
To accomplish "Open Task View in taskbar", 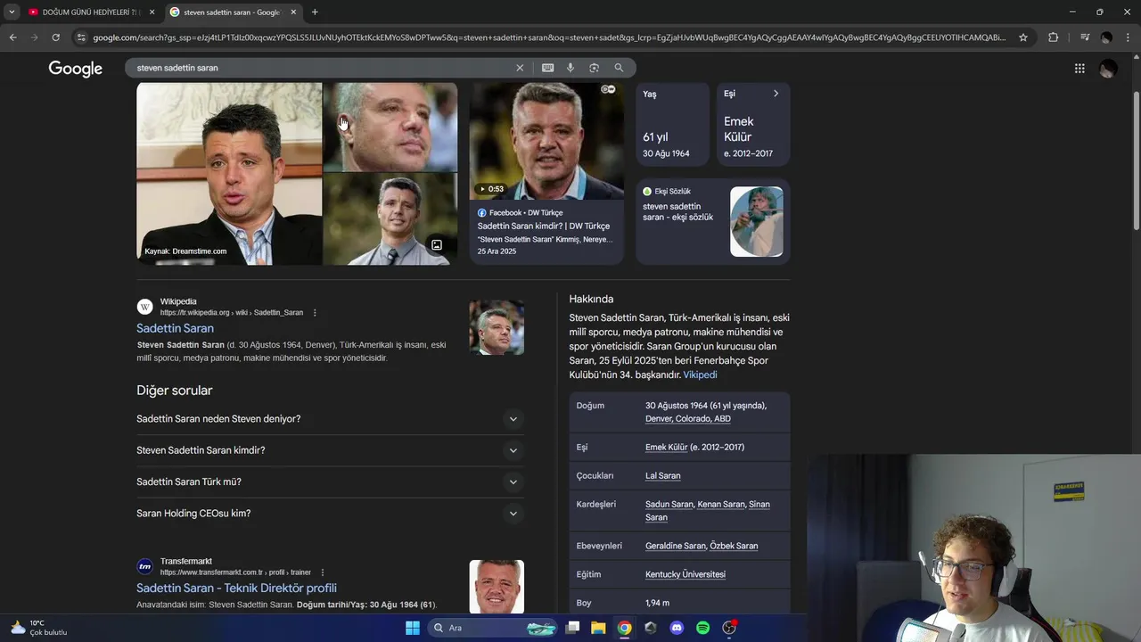I will pos(572,628).
